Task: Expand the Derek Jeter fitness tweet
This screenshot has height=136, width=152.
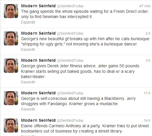Action: point(28,82)
